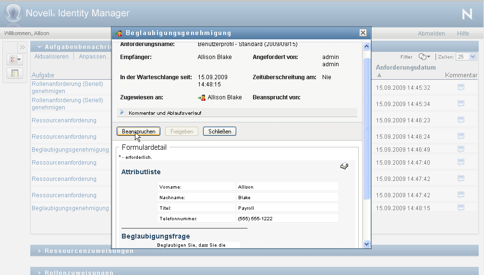Close the Beglaubigungsgenehmigung dialog
The image size is (484, 275).
[x=363, y=33]
